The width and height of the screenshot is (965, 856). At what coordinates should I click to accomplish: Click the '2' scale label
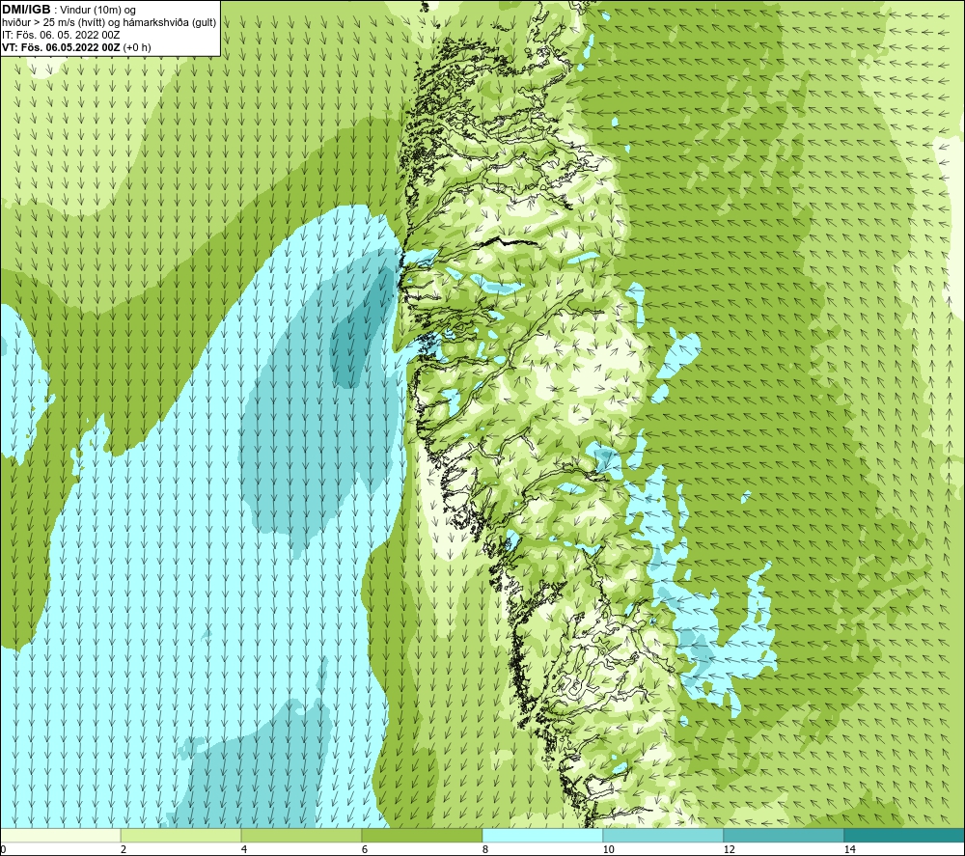pos(124,849)
